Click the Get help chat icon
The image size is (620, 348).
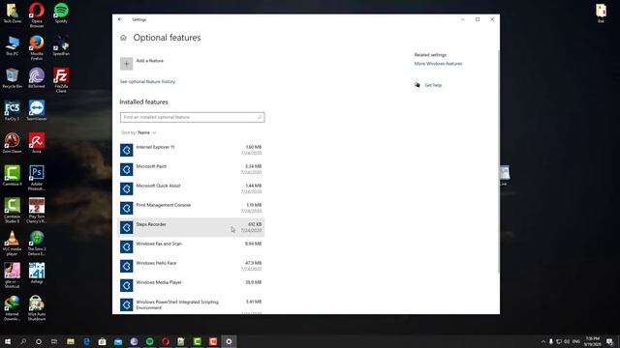point(418,85)
